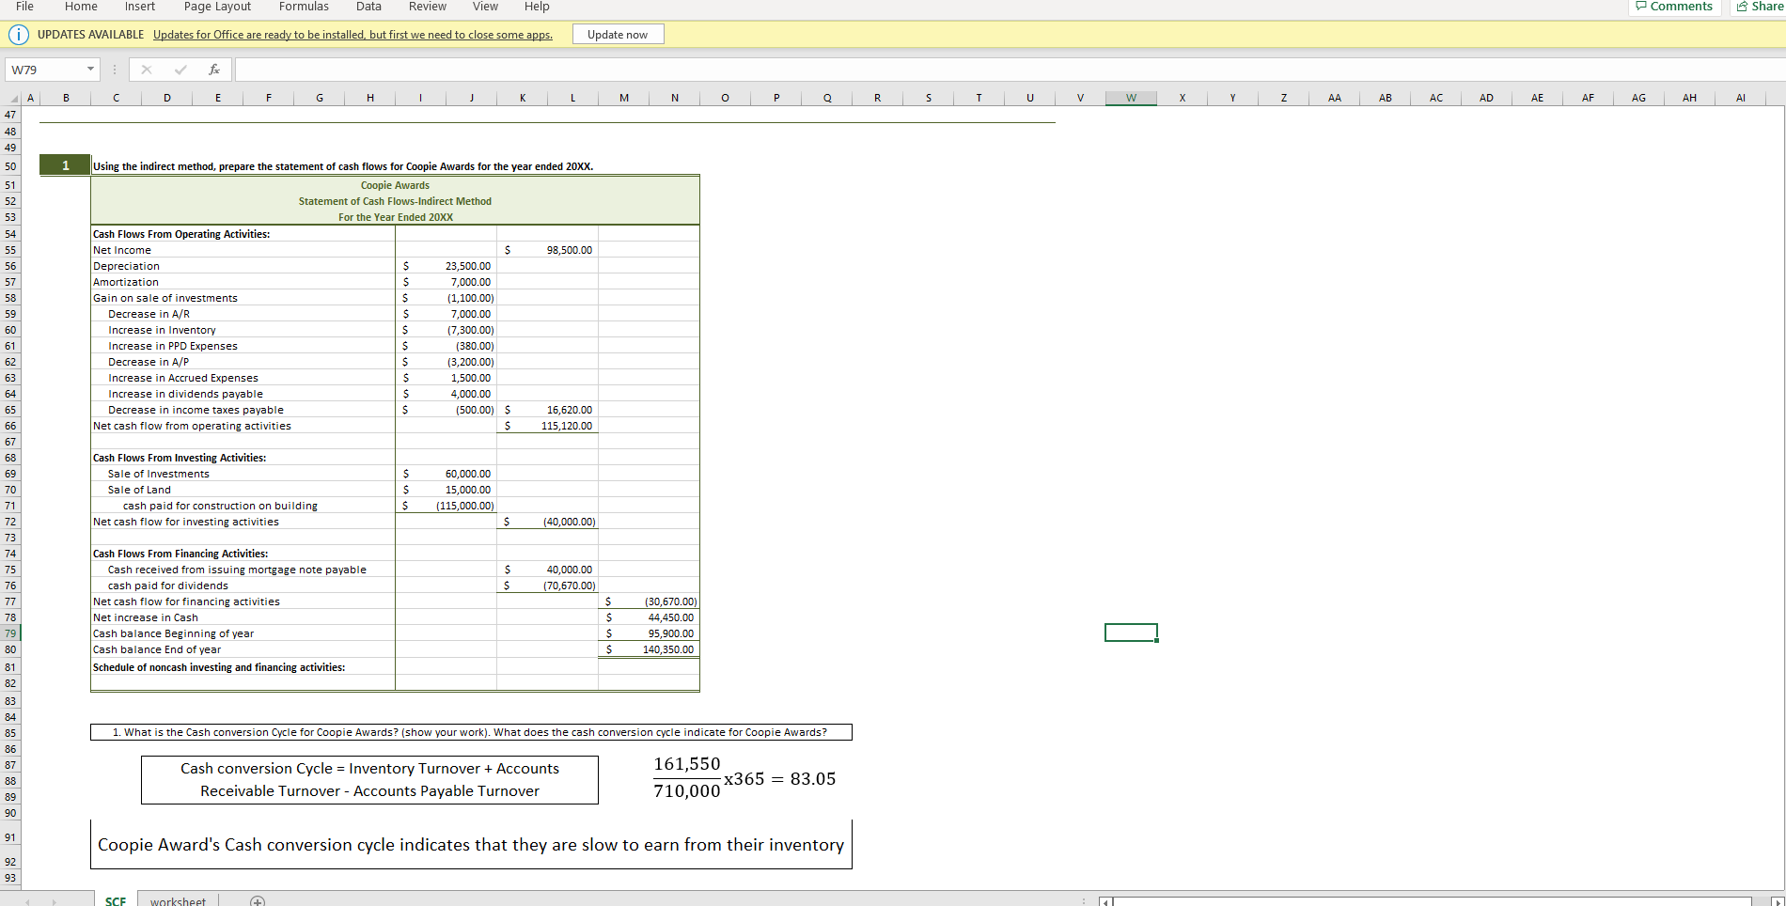Select column M header

(x=624, y=98)
